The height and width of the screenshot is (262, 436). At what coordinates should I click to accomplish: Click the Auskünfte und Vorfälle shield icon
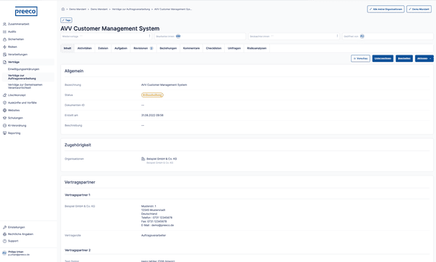pyautogui.click(x=4, y=103)
